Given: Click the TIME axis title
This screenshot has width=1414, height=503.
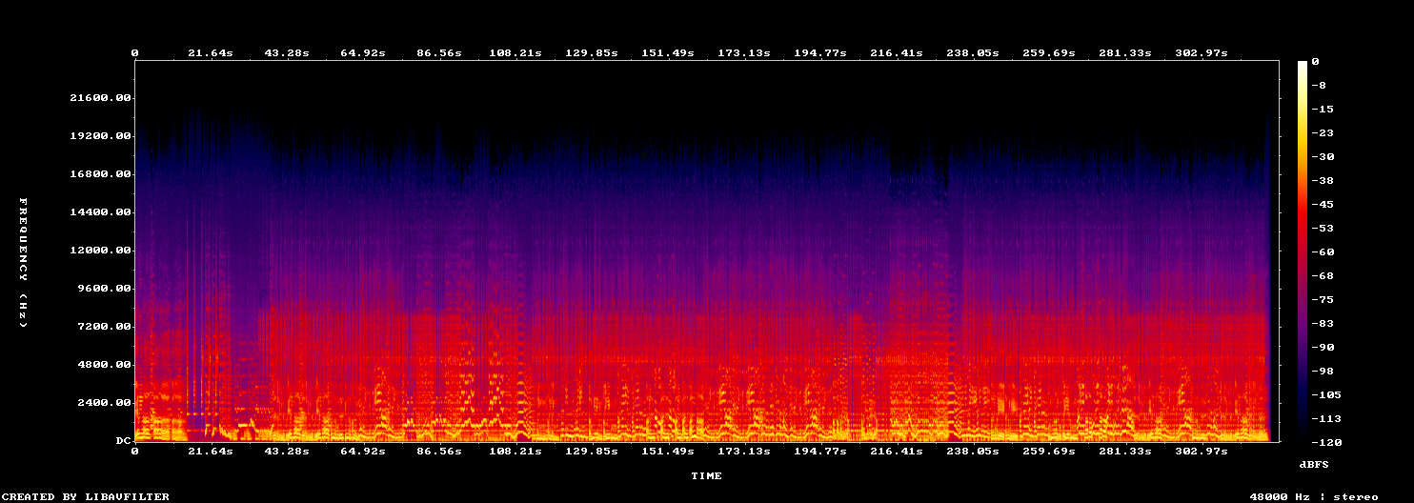Looking at the screenshot, I should point(706,475).
